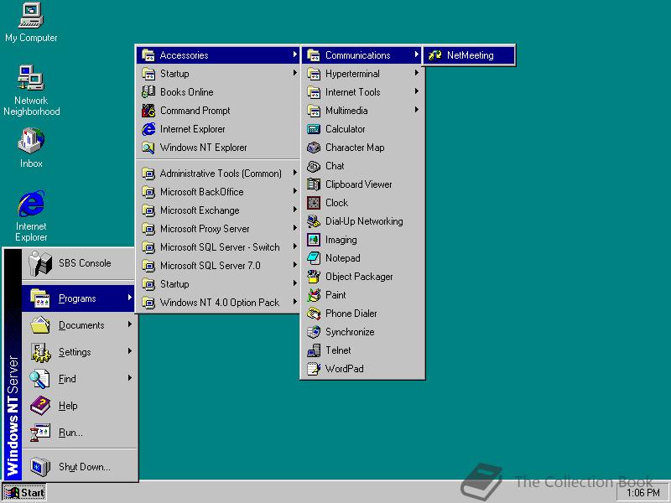Click the Clock icon
The height and width of the screenshot is (503, 671).
pos(314,203)
